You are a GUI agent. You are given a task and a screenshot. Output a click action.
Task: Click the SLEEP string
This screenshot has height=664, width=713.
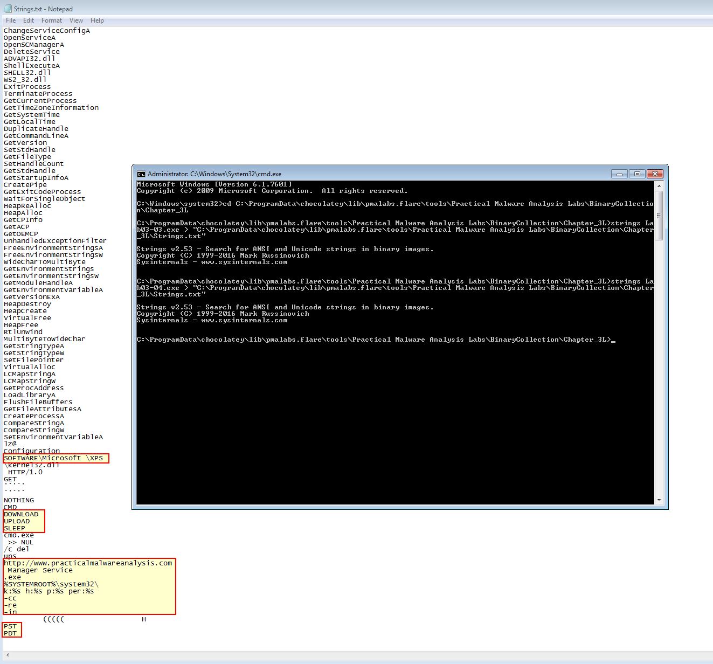15,528
